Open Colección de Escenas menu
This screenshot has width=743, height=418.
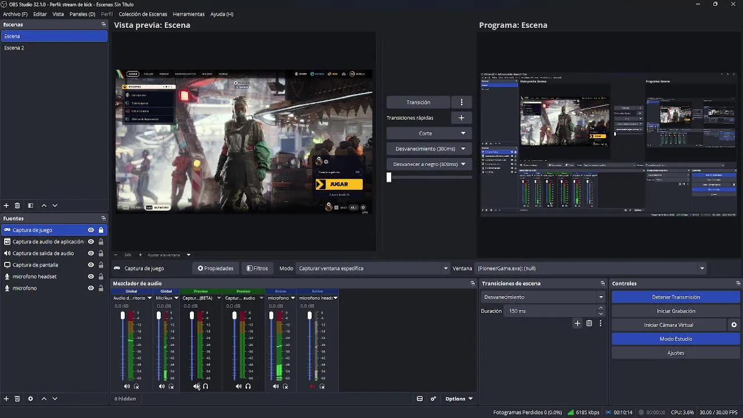pos(143,14)
